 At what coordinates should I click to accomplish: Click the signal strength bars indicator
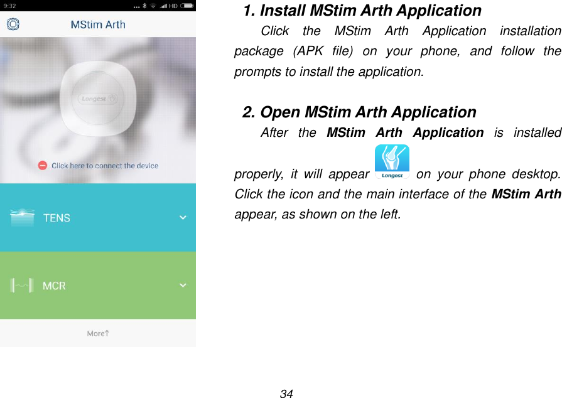[165, 6]
